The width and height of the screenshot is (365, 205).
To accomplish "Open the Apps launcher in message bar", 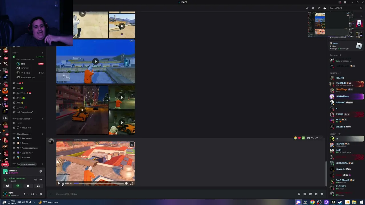I will [322, 194].
